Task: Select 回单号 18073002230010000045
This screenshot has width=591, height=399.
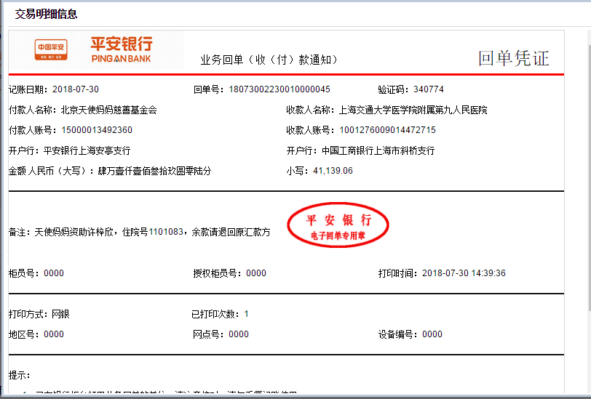Action: click(x=279, y=89)
